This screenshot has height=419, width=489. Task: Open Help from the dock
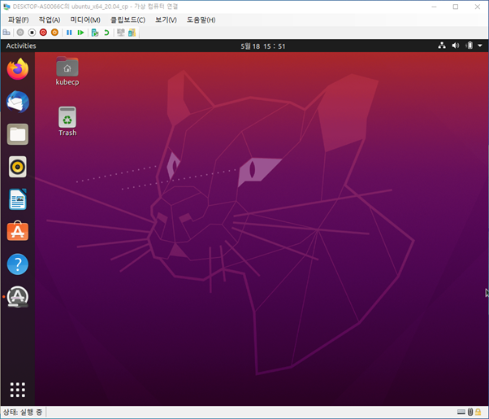(18, 264)
